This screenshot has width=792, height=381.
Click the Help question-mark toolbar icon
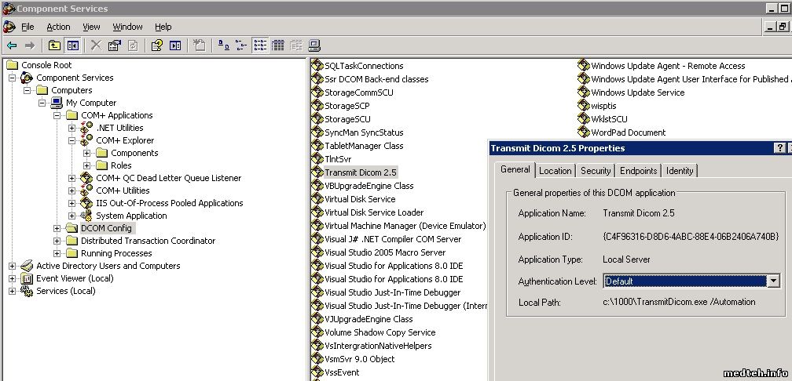(x=156, y=45)
